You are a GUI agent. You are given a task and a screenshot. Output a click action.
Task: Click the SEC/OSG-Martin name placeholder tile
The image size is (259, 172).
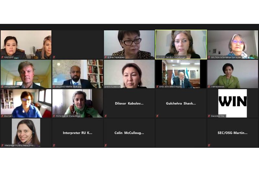click(x=232, y=133)
